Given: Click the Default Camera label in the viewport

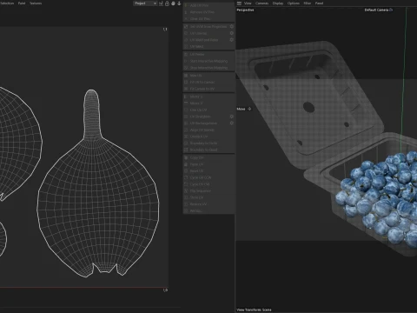Looking at the screenshot, I should pos(379,10).
